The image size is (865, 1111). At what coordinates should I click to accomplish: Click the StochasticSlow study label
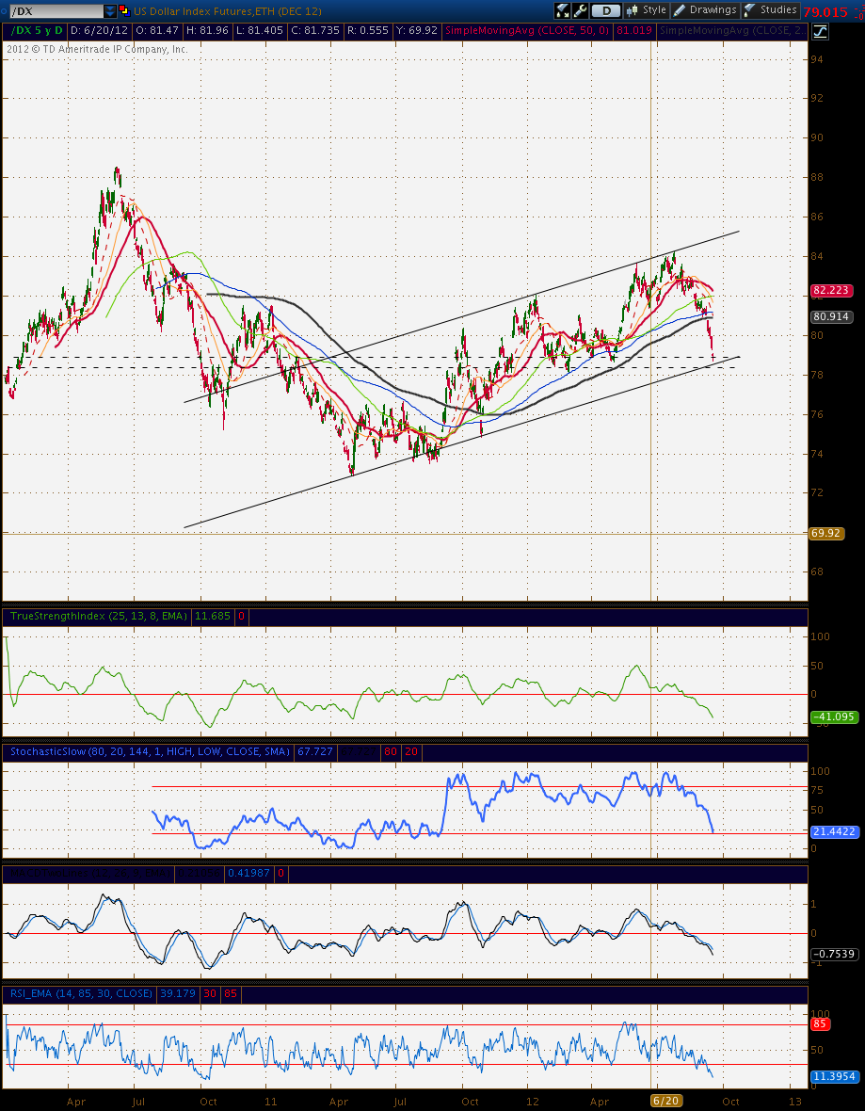pos(150,751)
